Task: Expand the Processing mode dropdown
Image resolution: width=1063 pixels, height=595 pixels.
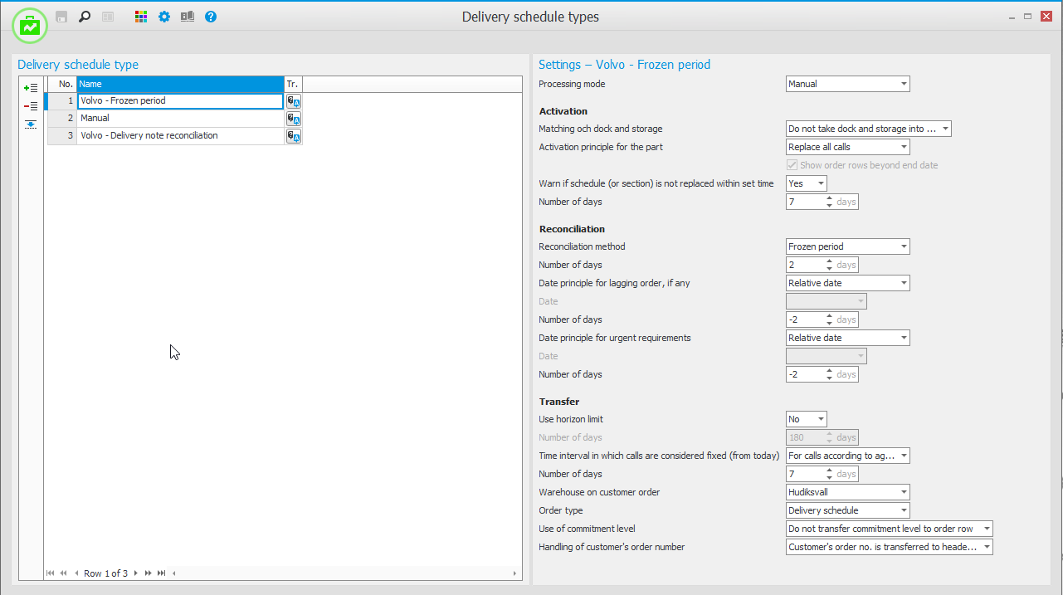Action: click(x=903, y=84)
